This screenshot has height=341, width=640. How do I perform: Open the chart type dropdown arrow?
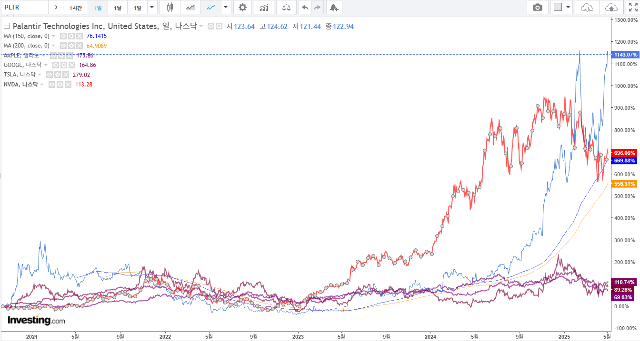pyautogui.click(x=225, y=7)
